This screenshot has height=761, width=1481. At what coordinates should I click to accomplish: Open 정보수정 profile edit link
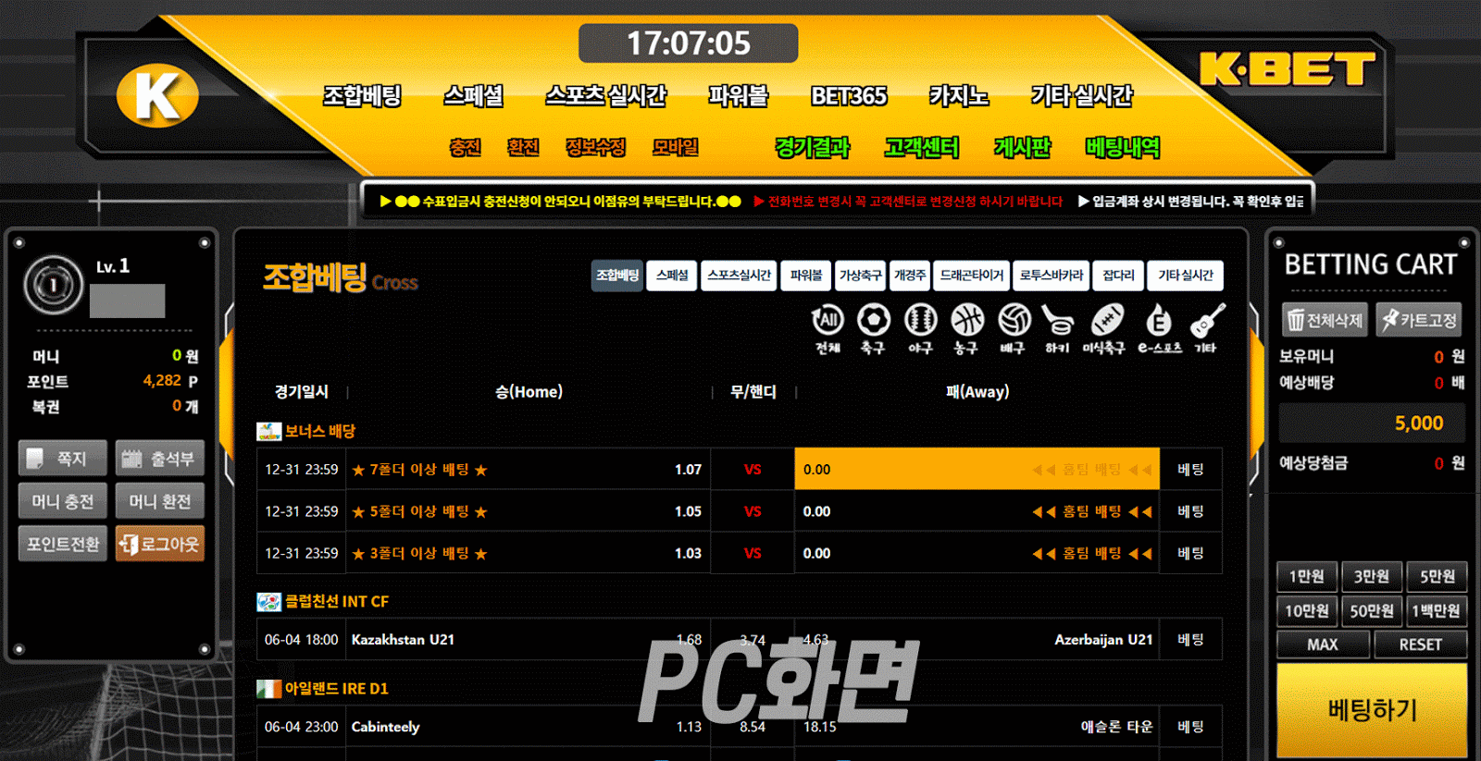[595, 147]
